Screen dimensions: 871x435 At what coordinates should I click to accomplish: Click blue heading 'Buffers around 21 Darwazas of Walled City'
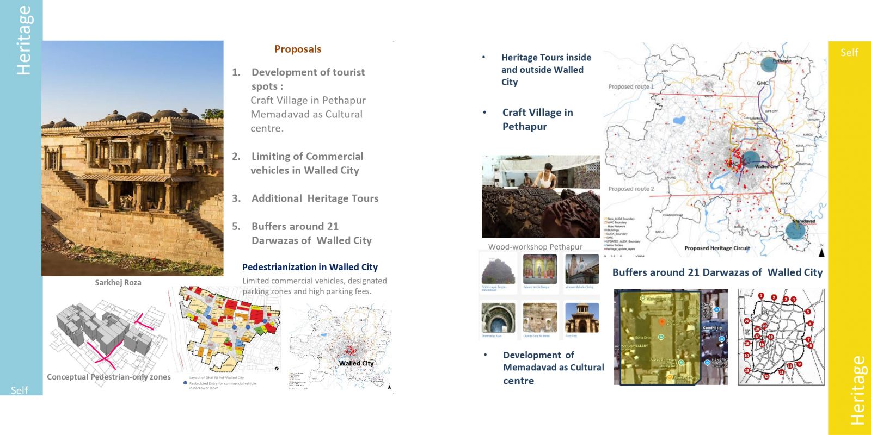click(717, 272)
